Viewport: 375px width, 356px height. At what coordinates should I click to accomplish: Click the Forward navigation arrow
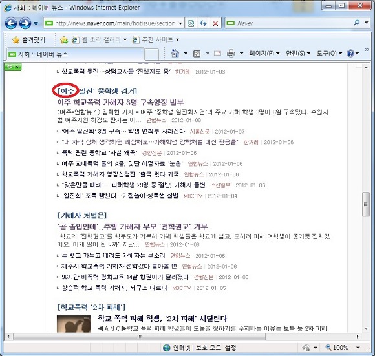click(25, 23)
